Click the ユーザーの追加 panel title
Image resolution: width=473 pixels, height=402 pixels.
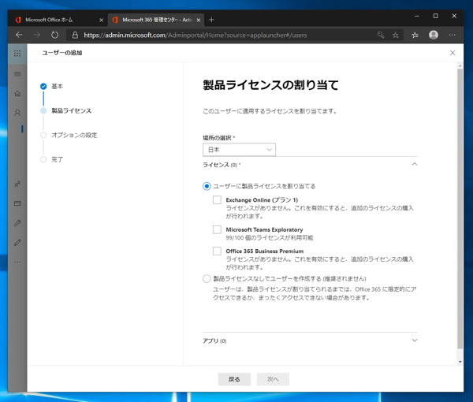pos(62,53)
